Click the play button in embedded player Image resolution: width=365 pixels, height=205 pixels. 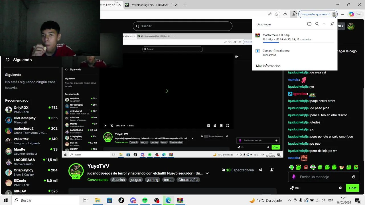105,126
